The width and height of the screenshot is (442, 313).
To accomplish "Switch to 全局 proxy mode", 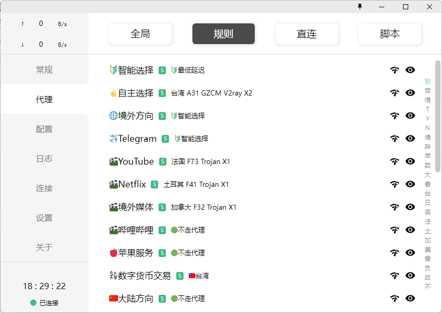I will (x=140, y=34).
